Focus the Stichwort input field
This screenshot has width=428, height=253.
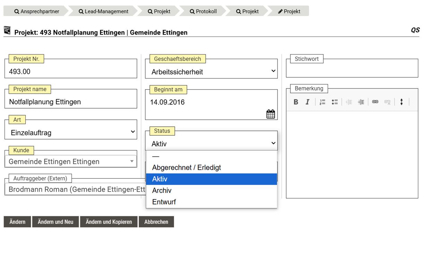click(352, 70)
